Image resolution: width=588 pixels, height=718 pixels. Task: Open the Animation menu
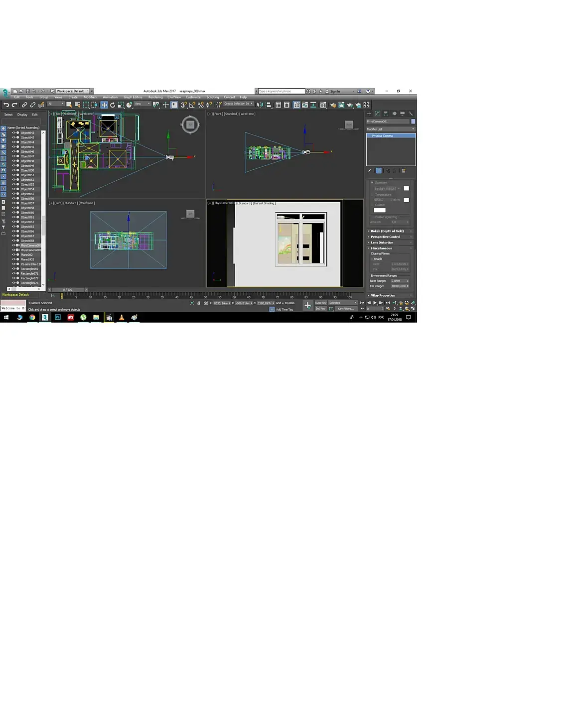point(110,97)
